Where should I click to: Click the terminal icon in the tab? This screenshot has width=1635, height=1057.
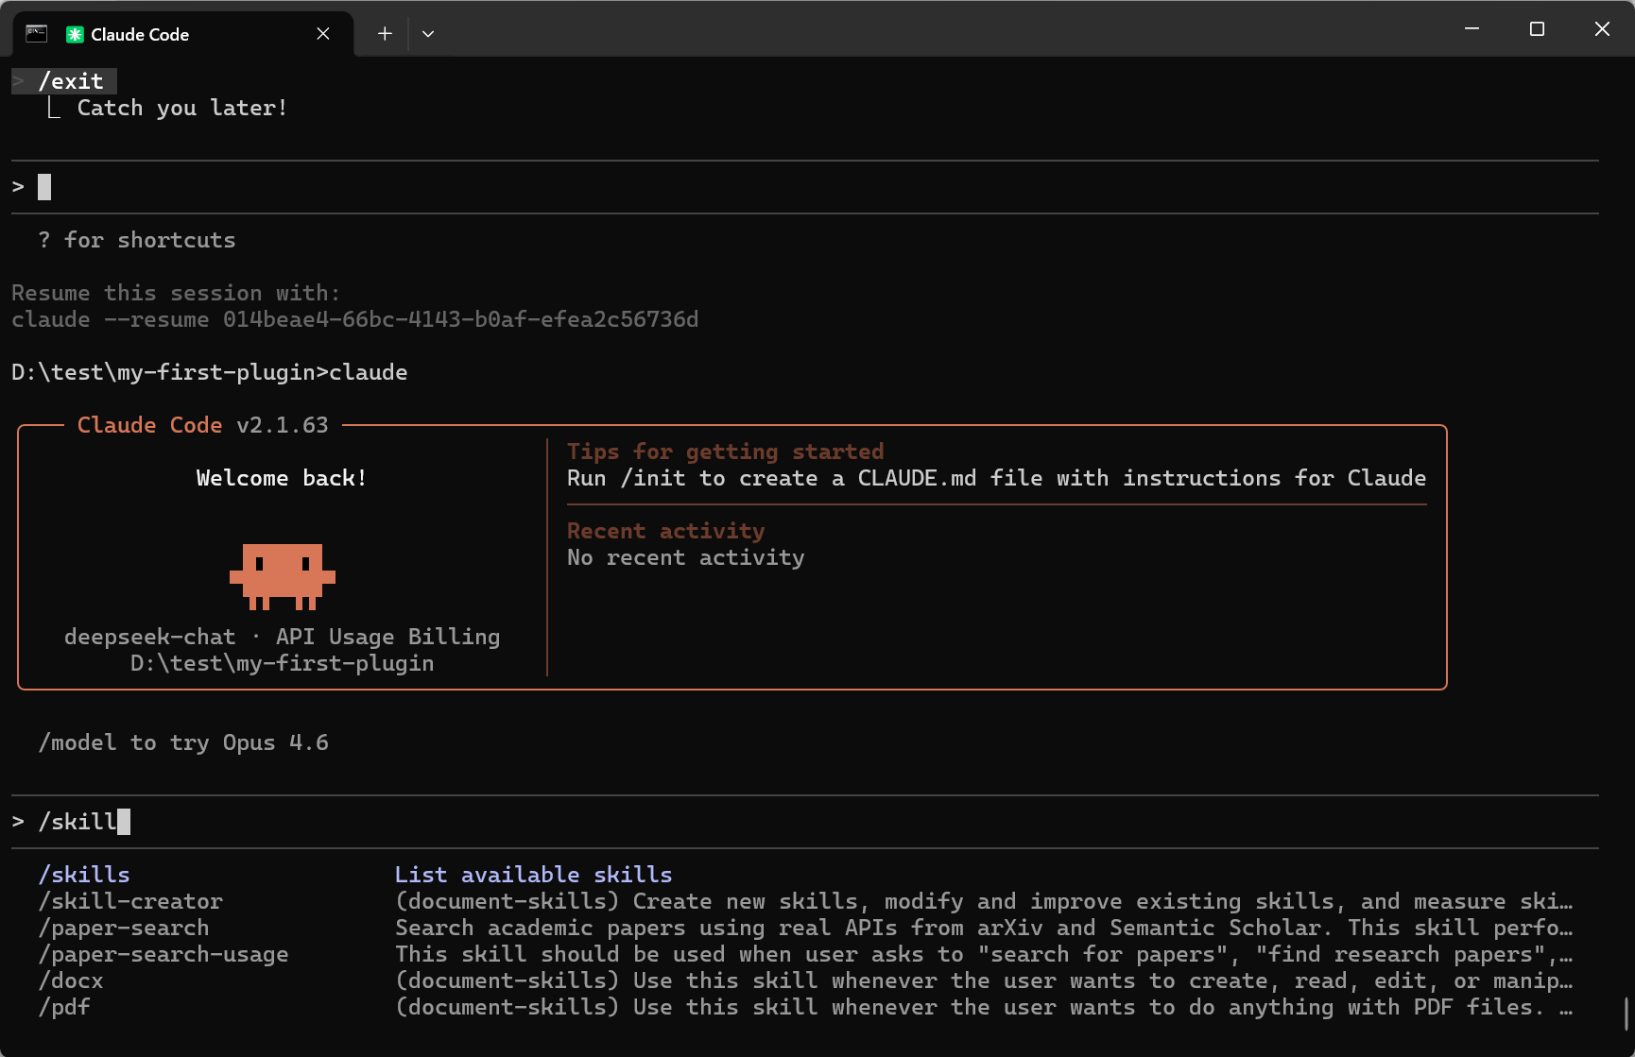pyautogui.click(x=37, y=34)
